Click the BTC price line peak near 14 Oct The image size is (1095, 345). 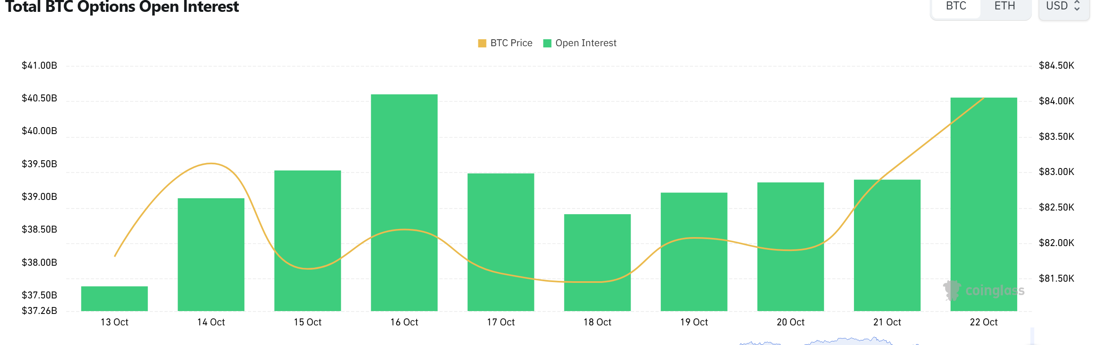coord(211,163)
